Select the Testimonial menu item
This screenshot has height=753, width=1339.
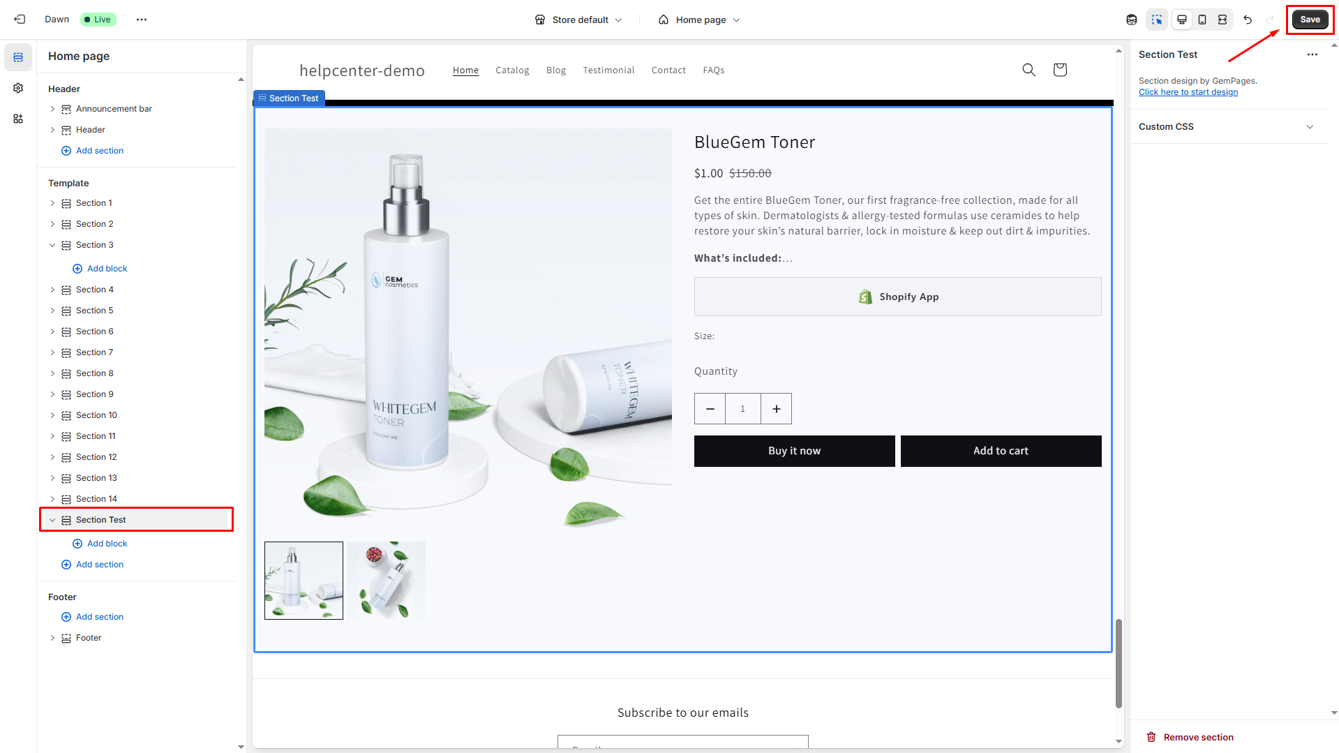(608, 70)
